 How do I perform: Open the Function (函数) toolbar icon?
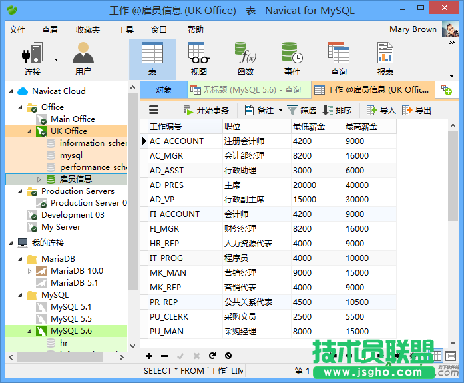[x=246, y=59]
